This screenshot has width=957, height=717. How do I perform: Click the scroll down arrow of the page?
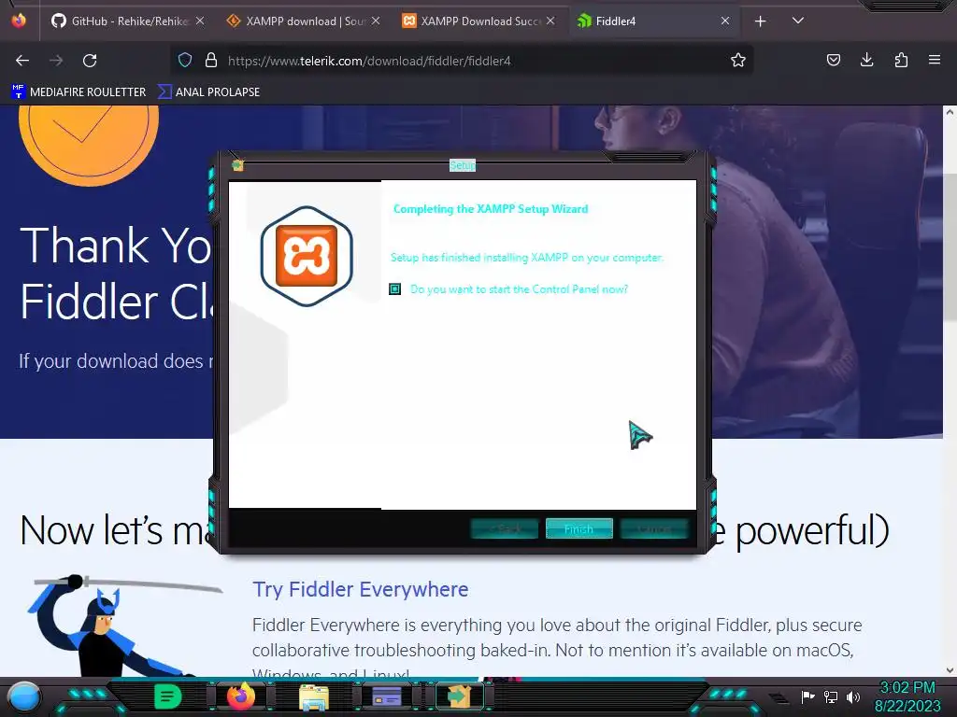(x=950, y=670)
